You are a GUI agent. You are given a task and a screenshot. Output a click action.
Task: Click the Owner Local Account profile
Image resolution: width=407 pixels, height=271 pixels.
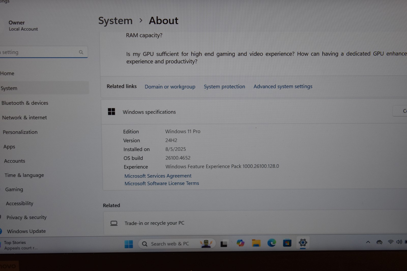23,26
